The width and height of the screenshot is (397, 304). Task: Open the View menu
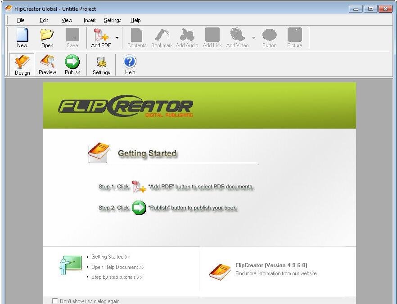coord(67,20)
